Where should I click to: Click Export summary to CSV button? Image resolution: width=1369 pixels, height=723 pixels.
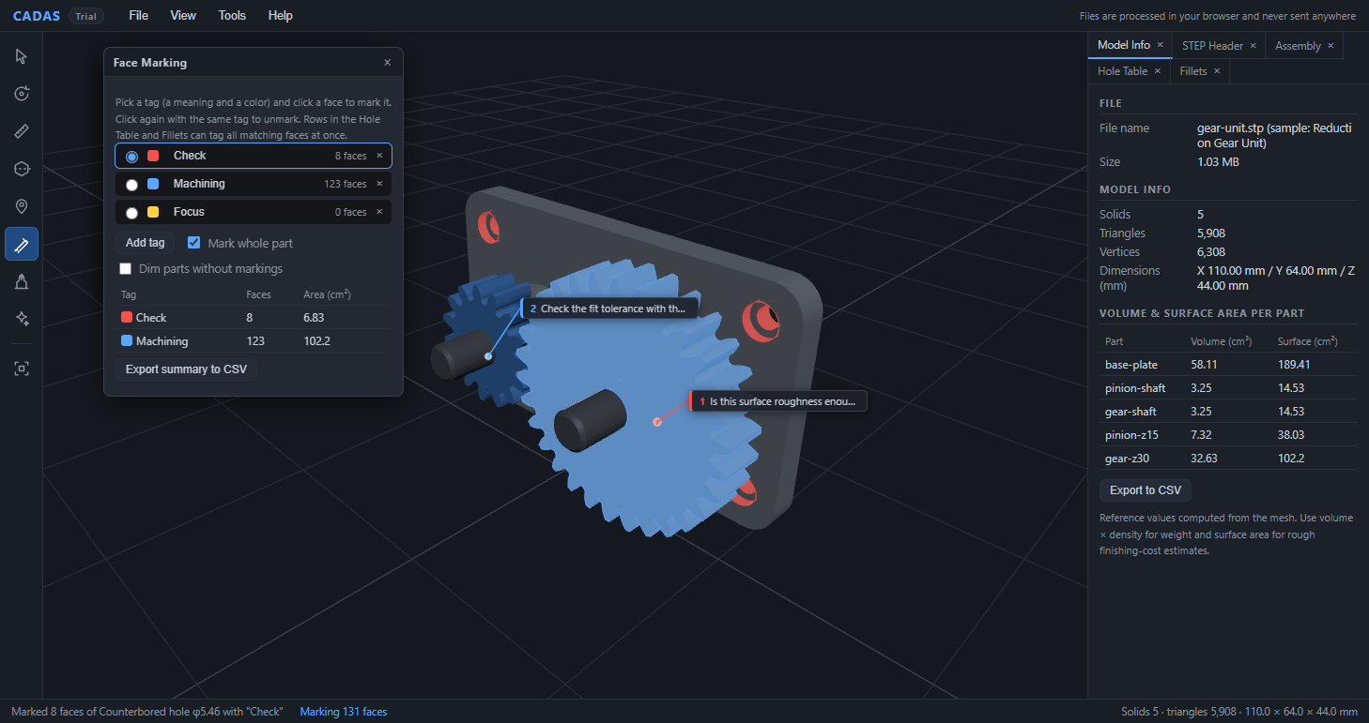[x=186, y=369]
